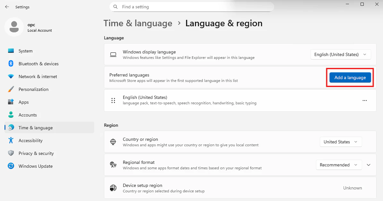Screen dimensions: 383x201
Task: Go back with the Settings back arrow
Action: click(x=7, y=7)
